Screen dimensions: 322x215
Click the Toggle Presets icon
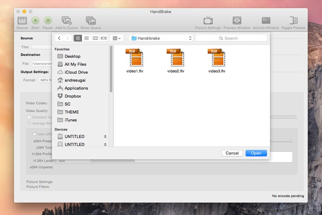coord(293,20)
